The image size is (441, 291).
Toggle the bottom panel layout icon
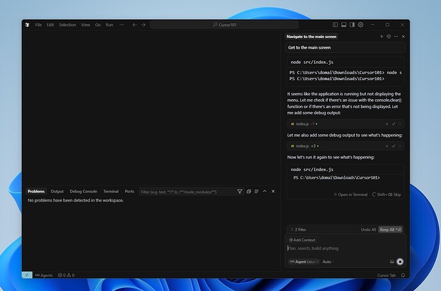344,25
